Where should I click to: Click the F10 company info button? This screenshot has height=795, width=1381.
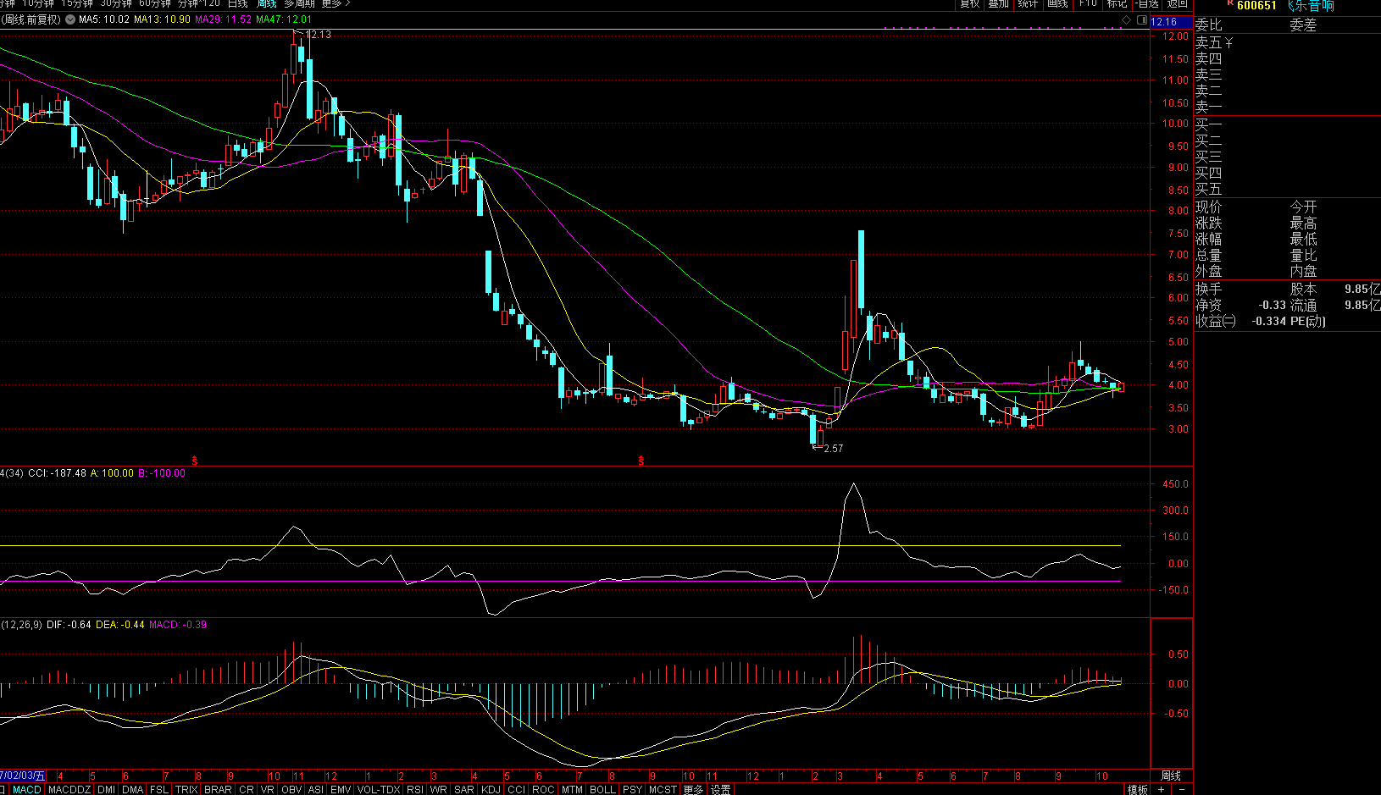[x=1088, y=3]
